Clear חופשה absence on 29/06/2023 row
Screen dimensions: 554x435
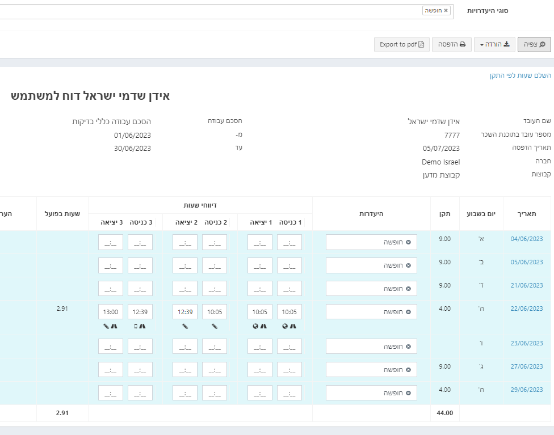click(x=409, y=393)
